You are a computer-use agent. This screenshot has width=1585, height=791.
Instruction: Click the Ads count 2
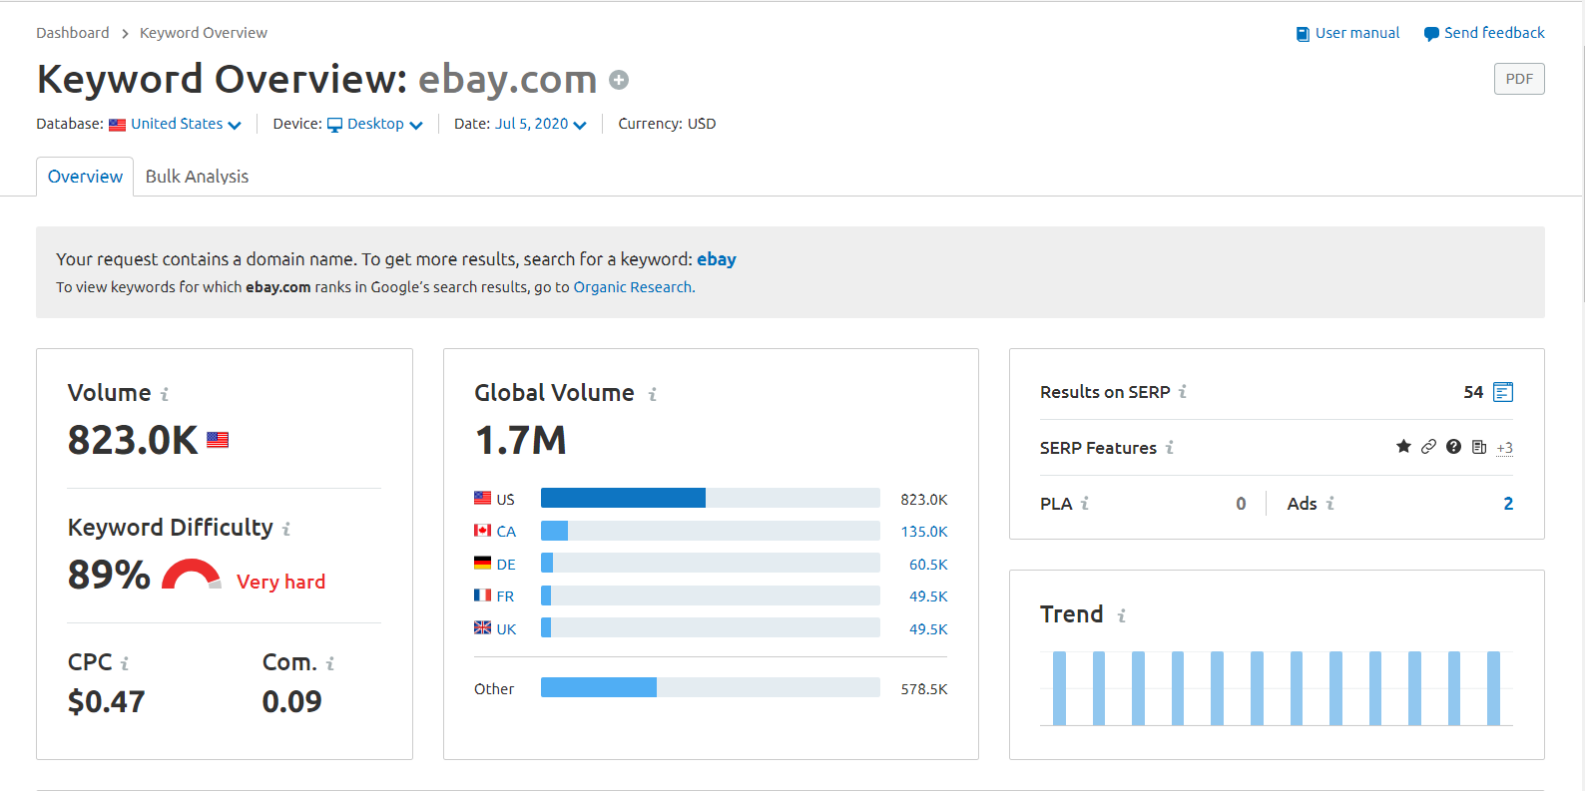[1508, 504]
